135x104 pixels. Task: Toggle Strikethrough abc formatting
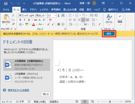click(36, 20)
